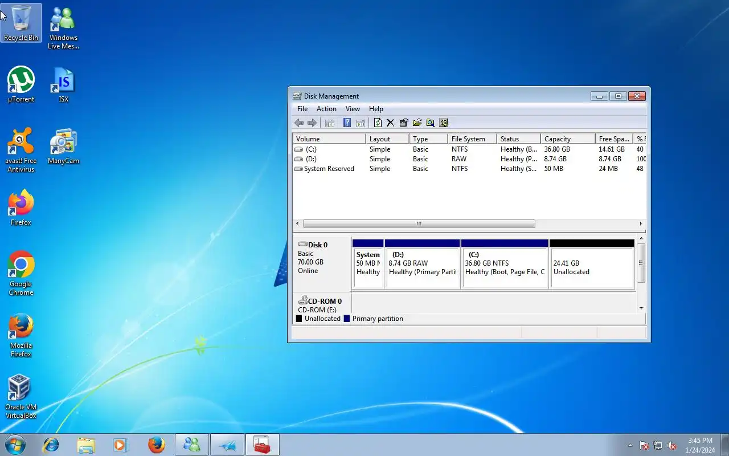Select the (C:) 36.80 GB NTFS partition block

pyautogui.click(x=505, y=264)
